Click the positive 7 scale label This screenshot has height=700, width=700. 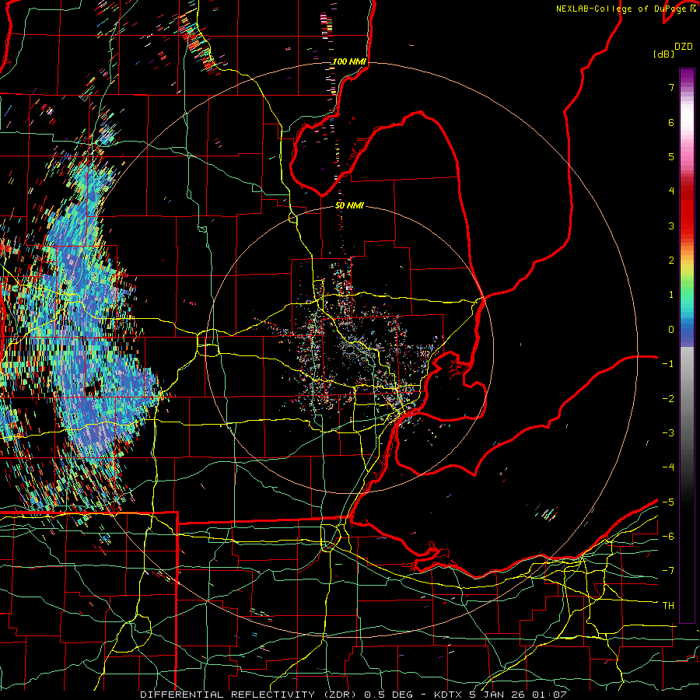671,87
